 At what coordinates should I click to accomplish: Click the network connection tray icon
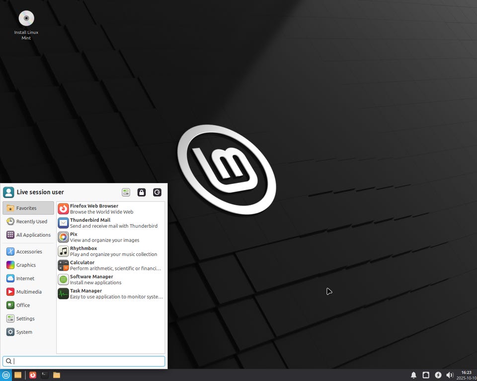click(x=426, y=375)
